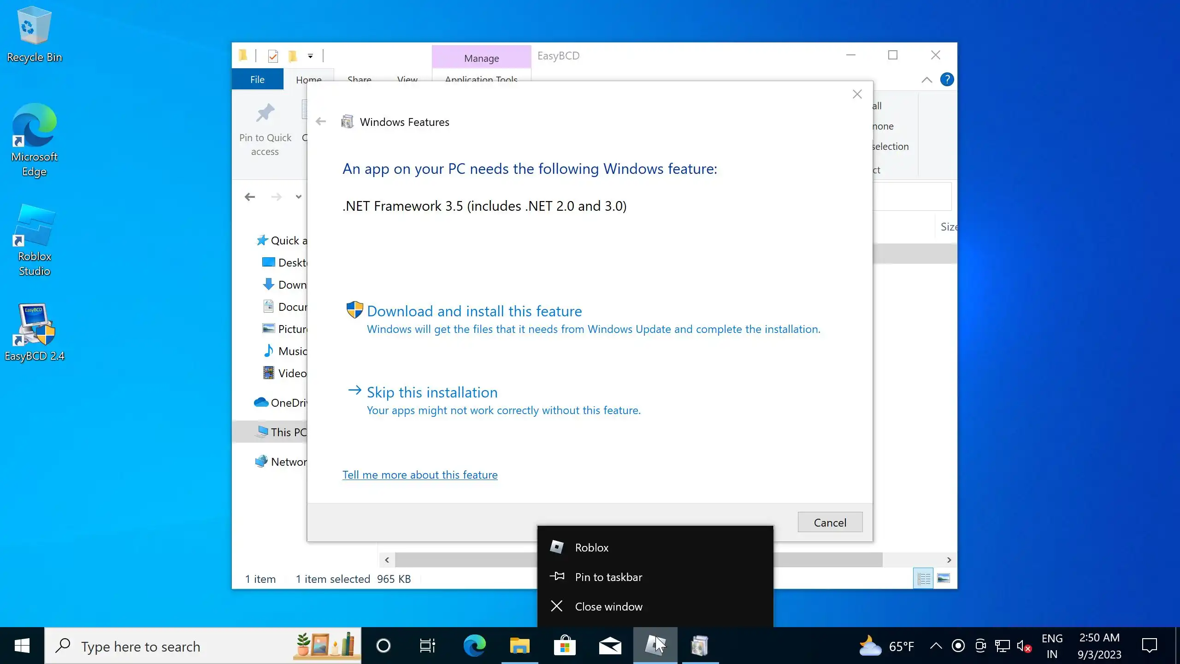Viewport: 1180px width, 664px height.
Task: Click the horizontal scrollbar right arrow
Action: tap(949, 560)
